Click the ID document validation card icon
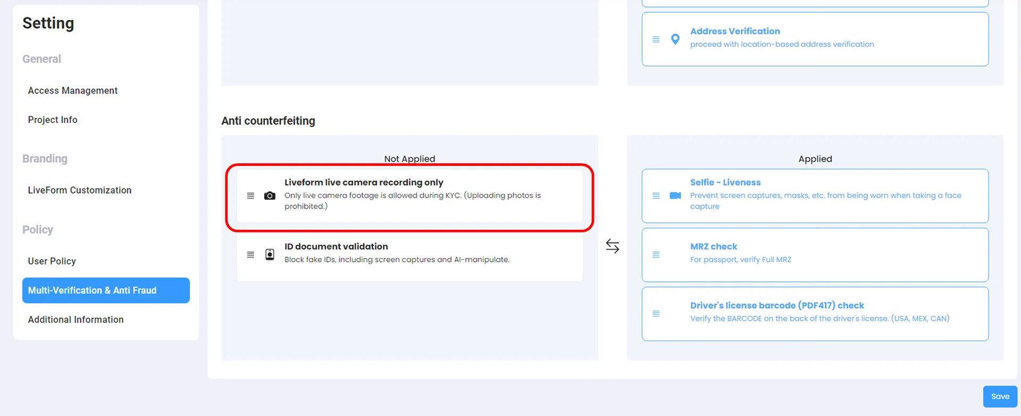The image size is (1021, 416). (270, 255)
